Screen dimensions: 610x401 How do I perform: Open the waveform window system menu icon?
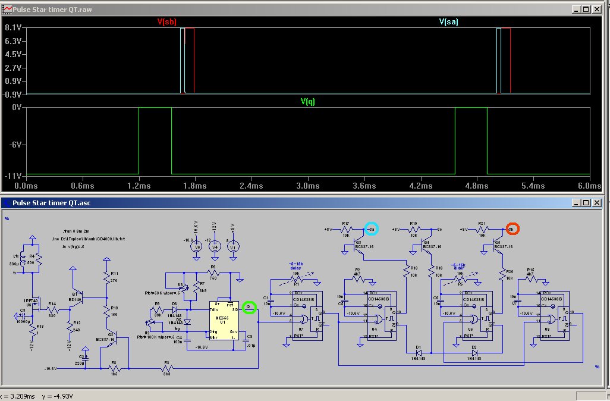click(x=8, y=10)
